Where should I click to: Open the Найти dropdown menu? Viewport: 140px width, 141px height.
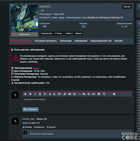click(x=69, y=33)
